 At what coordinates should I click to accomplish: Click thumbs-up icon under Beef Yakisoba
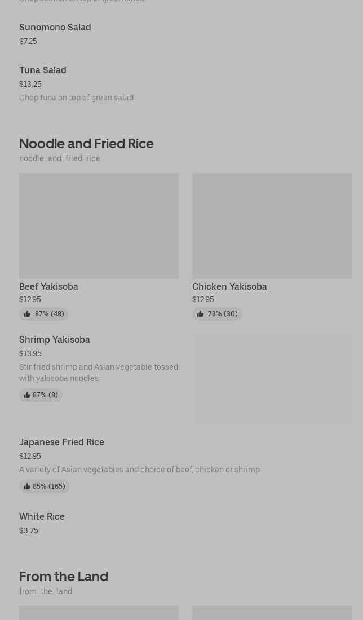pos(27,314)
